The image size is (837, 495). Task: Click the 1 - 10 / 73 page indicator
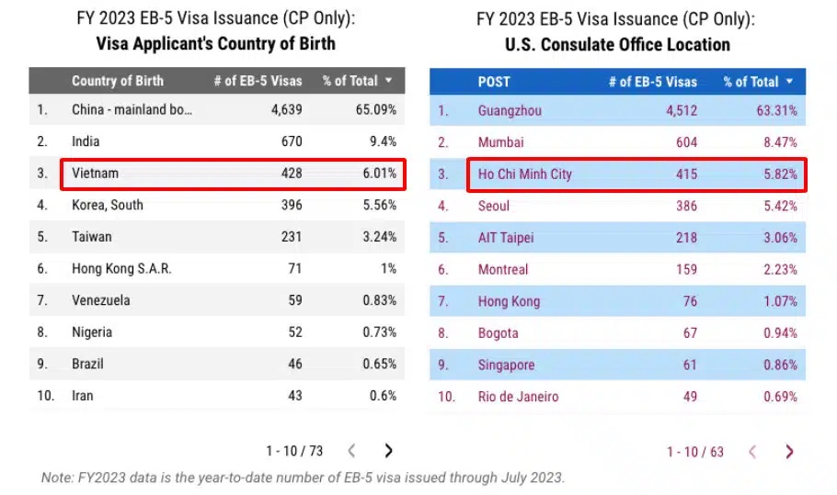click(294, 451)
